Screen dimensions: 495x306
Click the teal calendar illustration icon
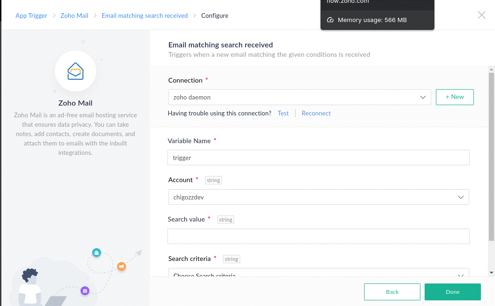click(97, 253)
